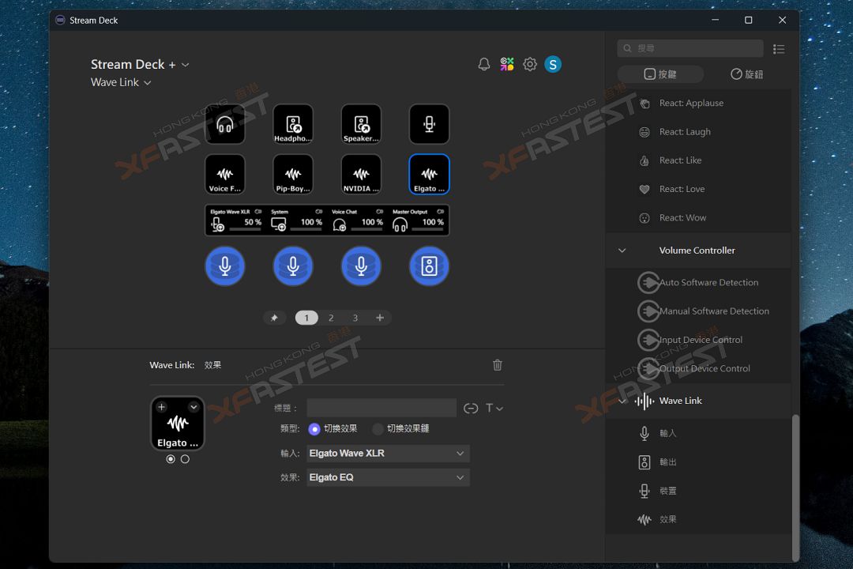Add a new page with the plus icon
The image size is (853, 569).
[380, 318]
